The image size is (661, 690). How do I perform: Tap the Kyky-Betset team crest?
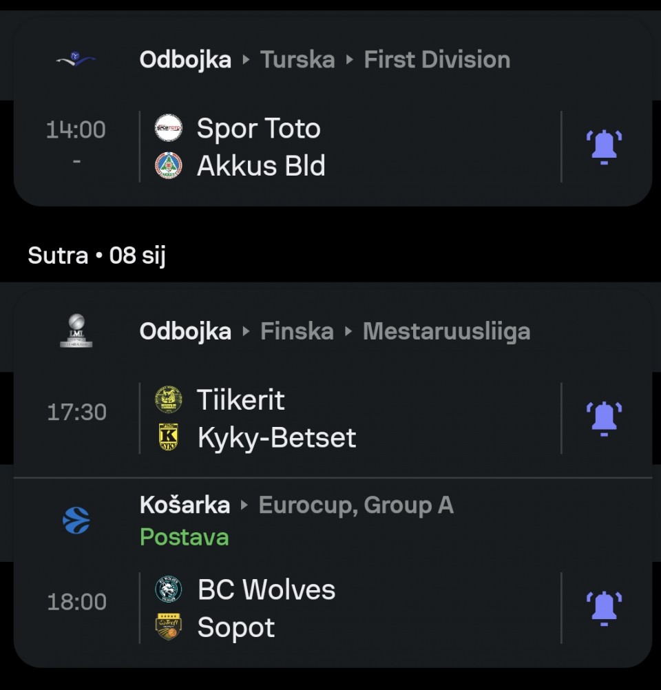(168, 437)
